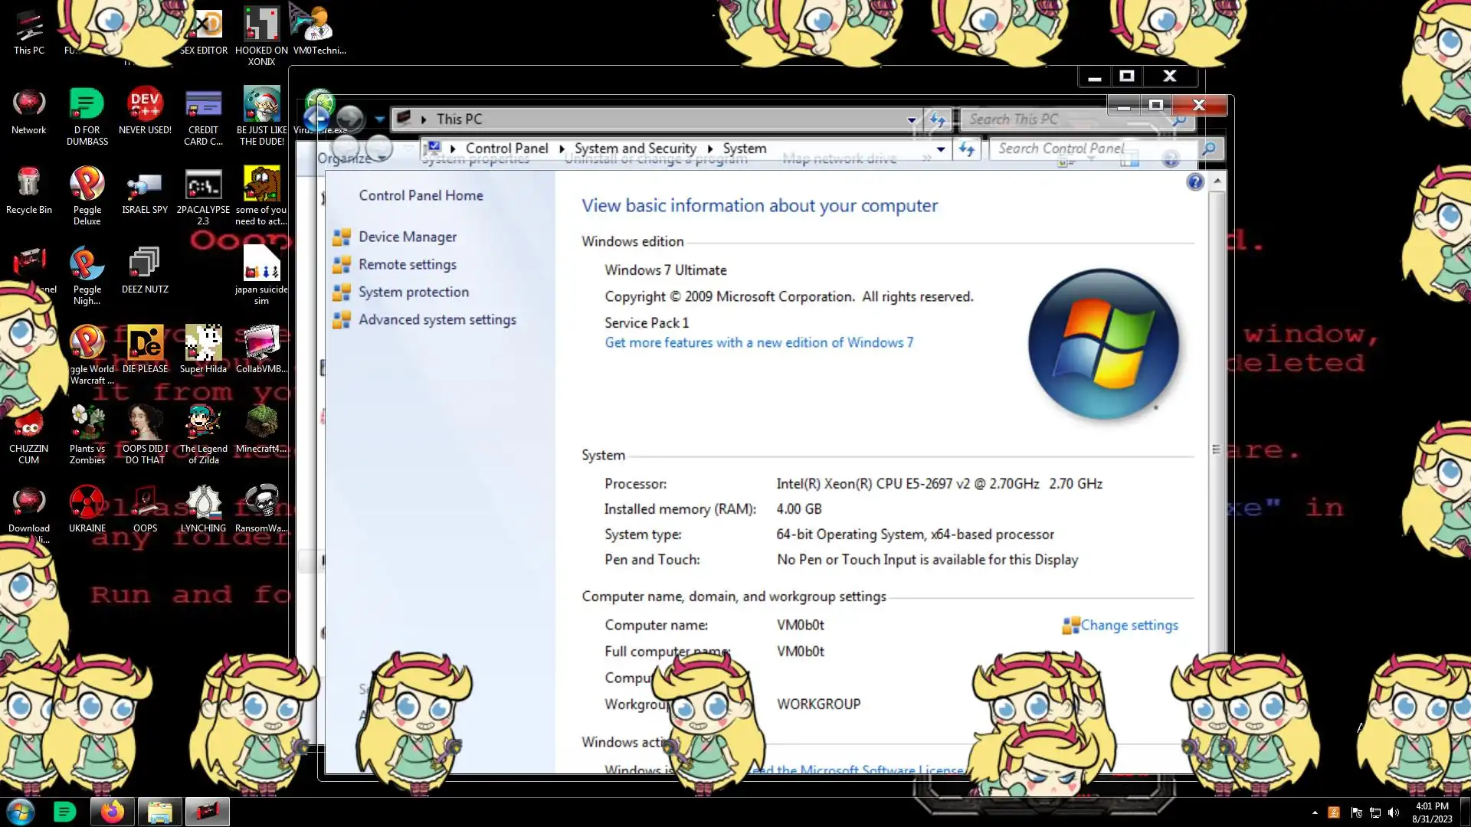Click the Change settings link
The image size is (1471, 827).
pos(1129,626)
